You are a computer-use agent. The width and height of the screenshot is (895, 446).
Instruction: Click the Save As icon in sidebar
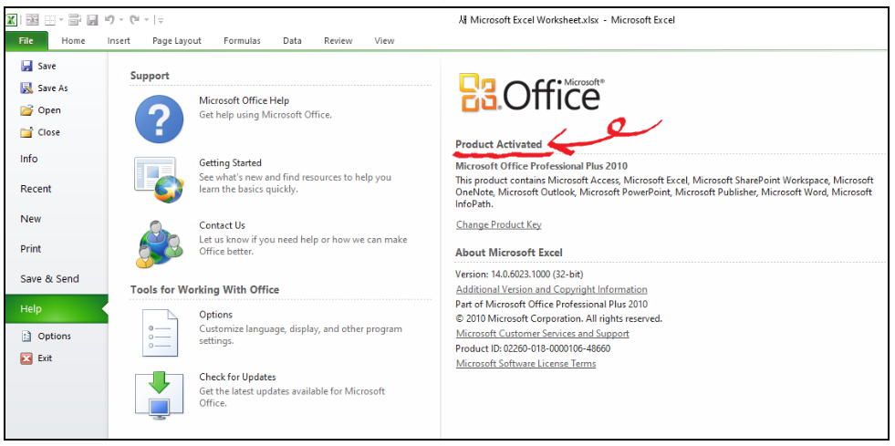26,88
